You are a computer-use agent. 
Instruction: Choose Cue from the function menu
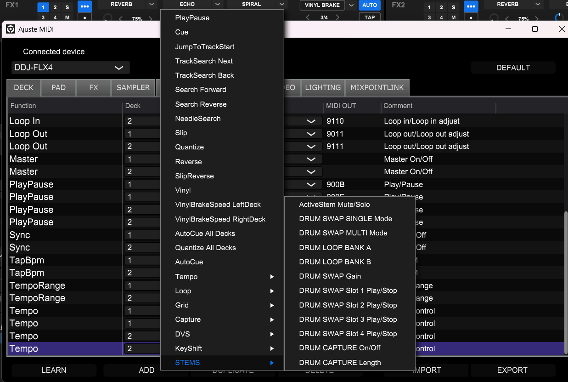click(x=222, y=32)
